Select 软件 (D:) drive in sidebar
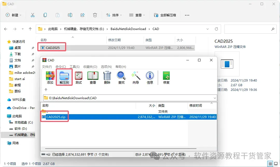The height and width of the screenshot is (167, 280). pyautogui.click(x=21, y=129)
